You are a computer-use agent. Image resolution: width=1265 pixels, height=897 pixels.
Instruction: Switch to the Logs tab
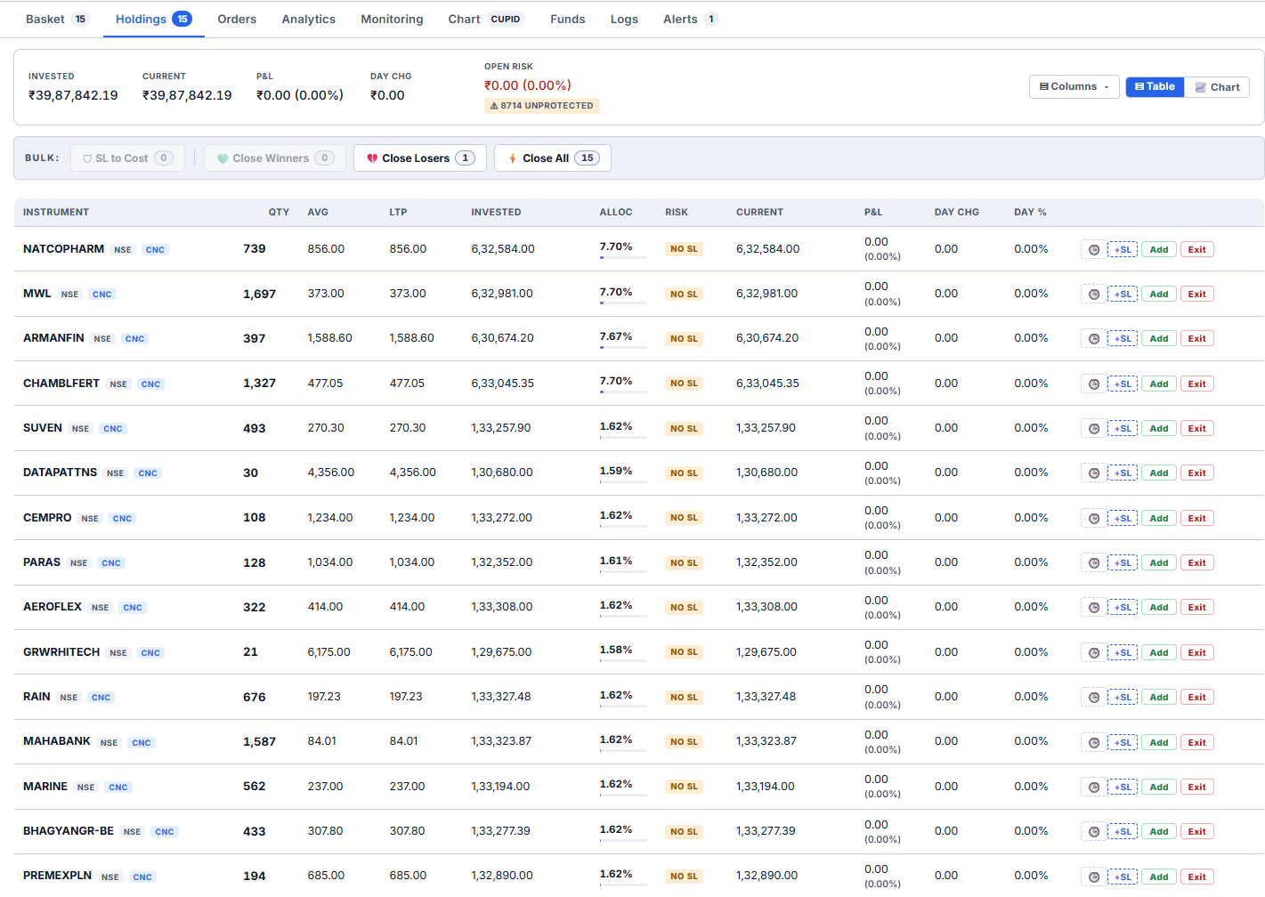pyautogui.click(x=624, y=20)
